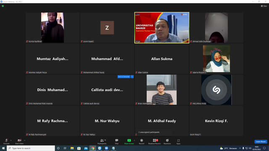Select the Universitas Bakrie speaker video
The width and height of the screenshot is (269, 151).
[x=162, y=28]
